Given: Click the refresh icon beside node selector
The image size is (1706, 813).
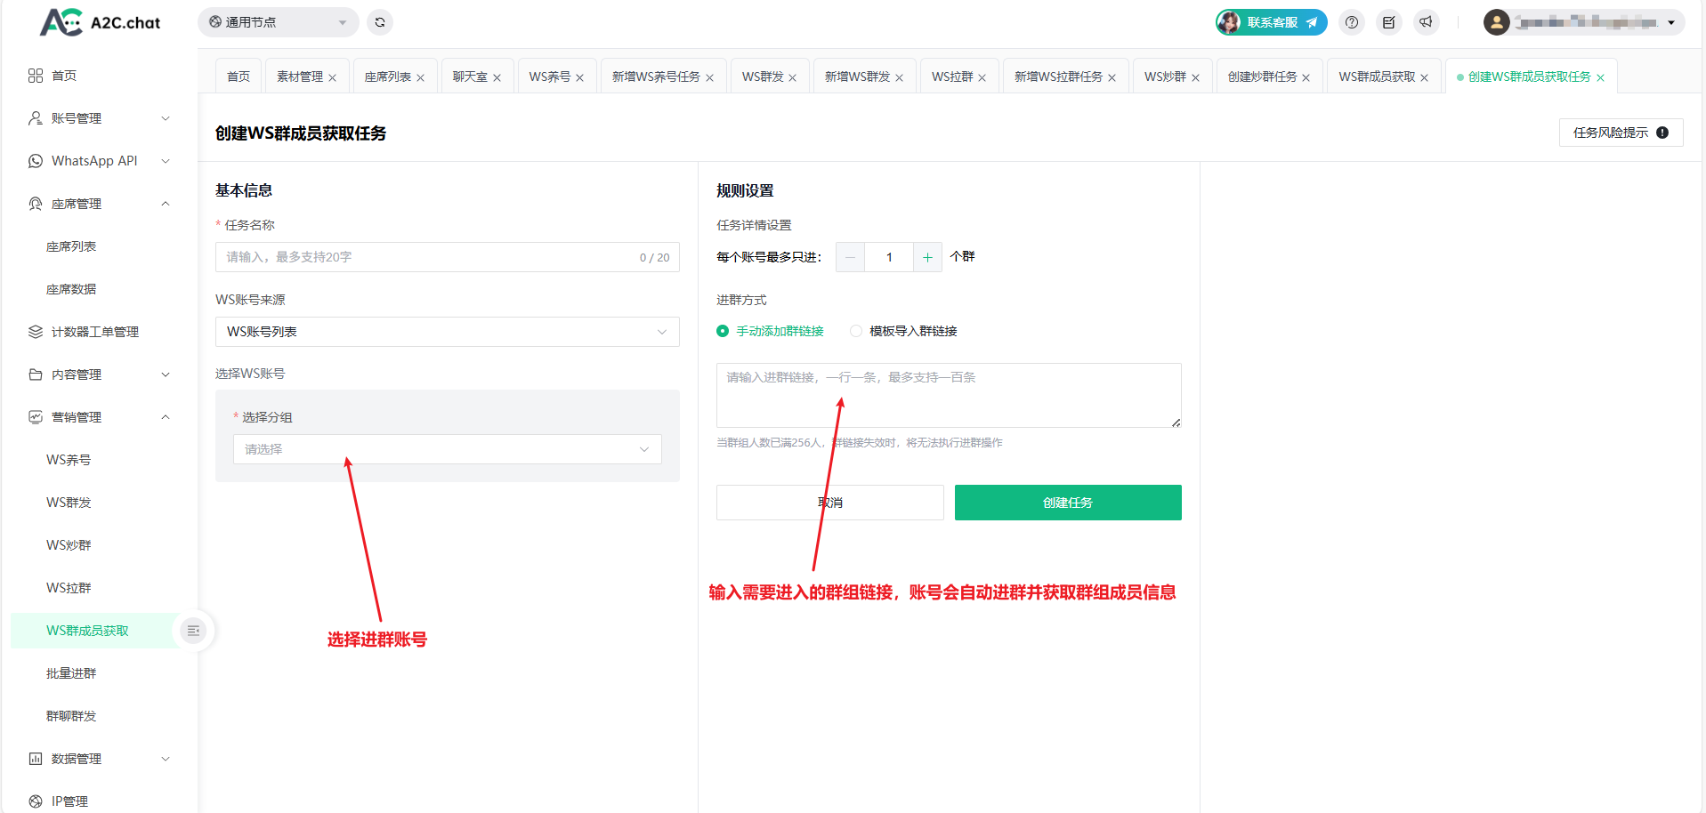Looking at the screenshot, I should (x=380, y=22).
